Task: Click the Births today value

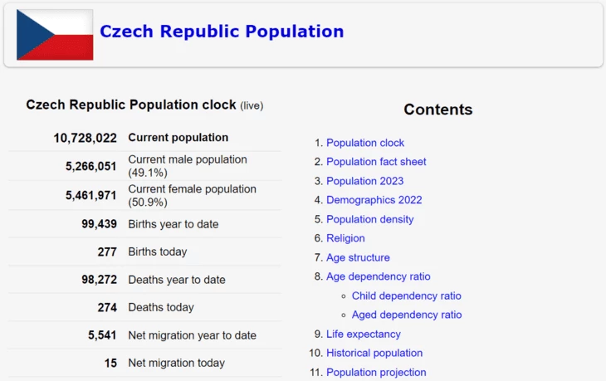Action: (x=107, y=252)
